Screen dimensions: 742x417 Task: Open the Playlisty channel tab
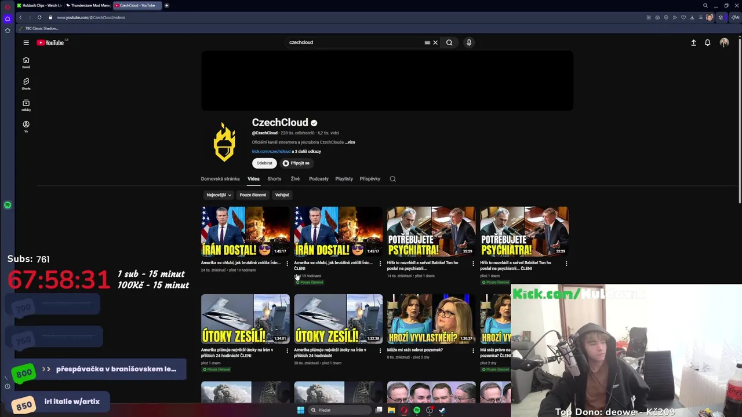pos(344,179)
